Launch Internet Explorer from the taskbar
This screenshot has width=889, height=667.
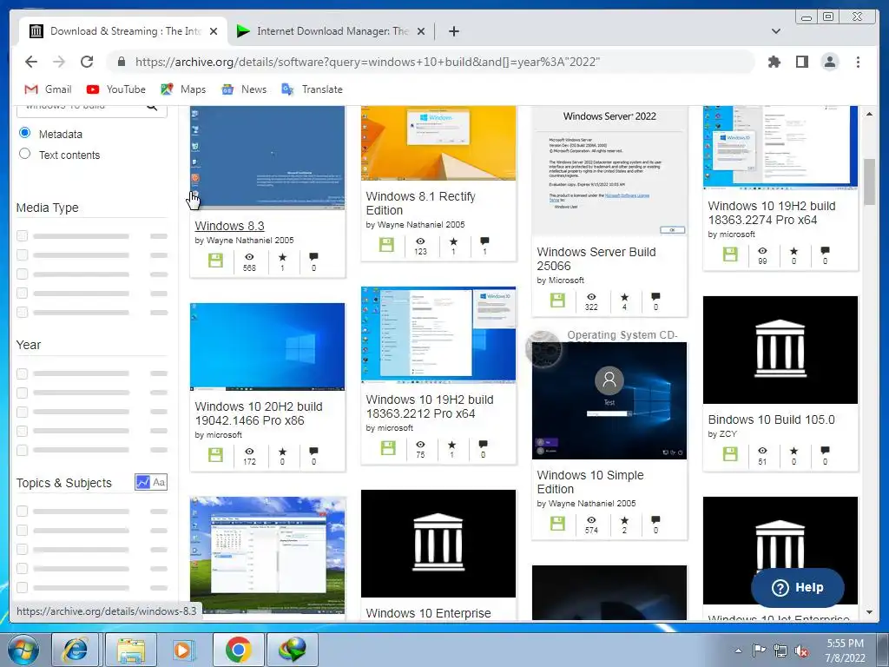(x=76, y=649)
